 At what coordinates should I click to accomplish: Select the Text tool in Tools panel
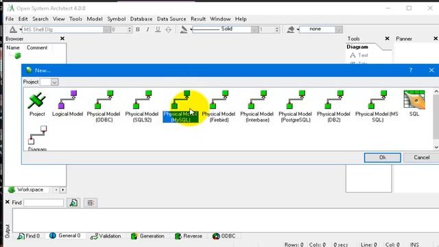[359, 55]
